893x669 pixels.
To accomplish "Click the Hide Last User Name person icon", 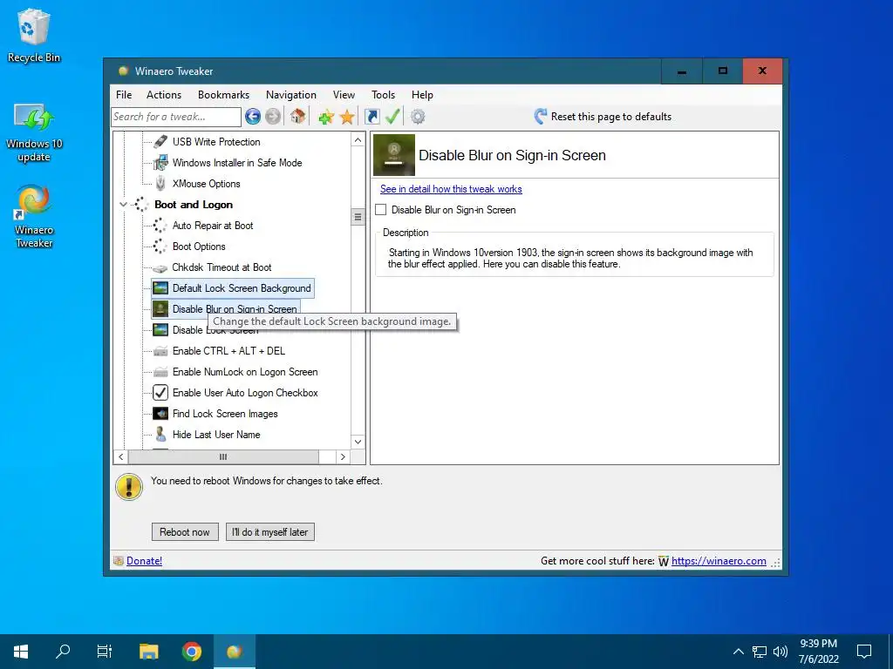I will pos(160,435).
